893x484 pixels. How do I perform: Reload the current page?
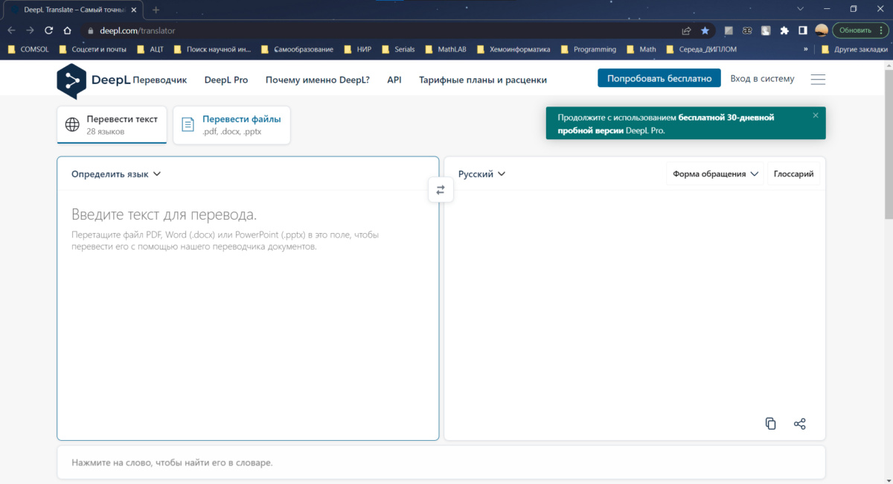49,31
